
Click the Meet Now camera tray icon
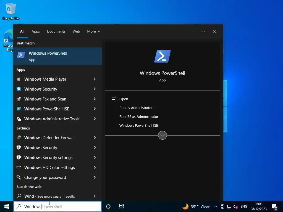pyautogui.click(x=222, y=206)
